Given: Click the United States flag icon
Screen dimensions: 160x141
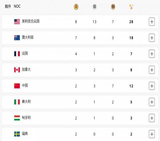Looking at the screenshot, I should pyautogui.click(x=17, y=22).
